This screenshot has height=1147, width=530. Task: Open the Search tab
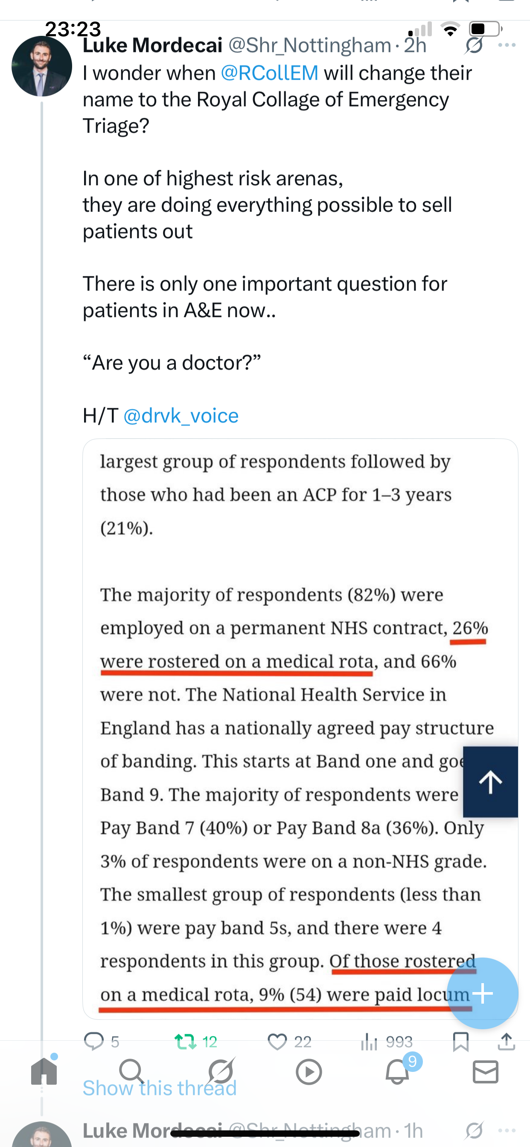(132, 1071)
